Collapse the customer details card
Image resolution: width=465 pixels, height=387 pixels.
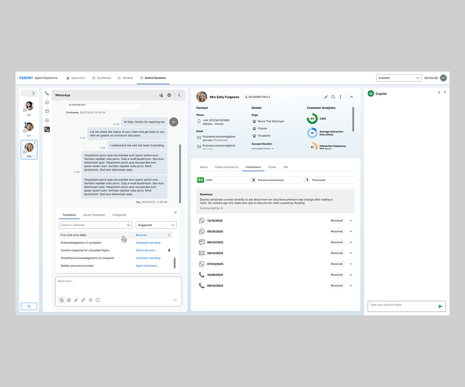tap(351, 97)
